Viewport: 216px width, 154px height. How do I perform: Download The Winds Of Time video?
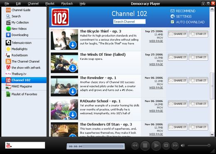[x=73, y=68]
